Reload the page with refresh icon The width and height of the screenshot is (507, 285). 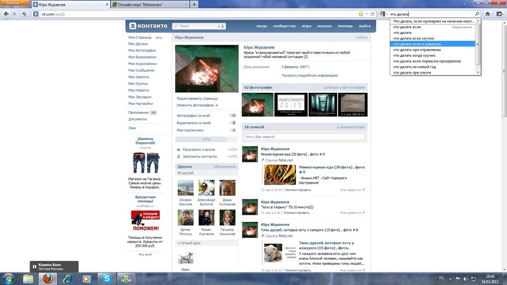pos(372,14)
